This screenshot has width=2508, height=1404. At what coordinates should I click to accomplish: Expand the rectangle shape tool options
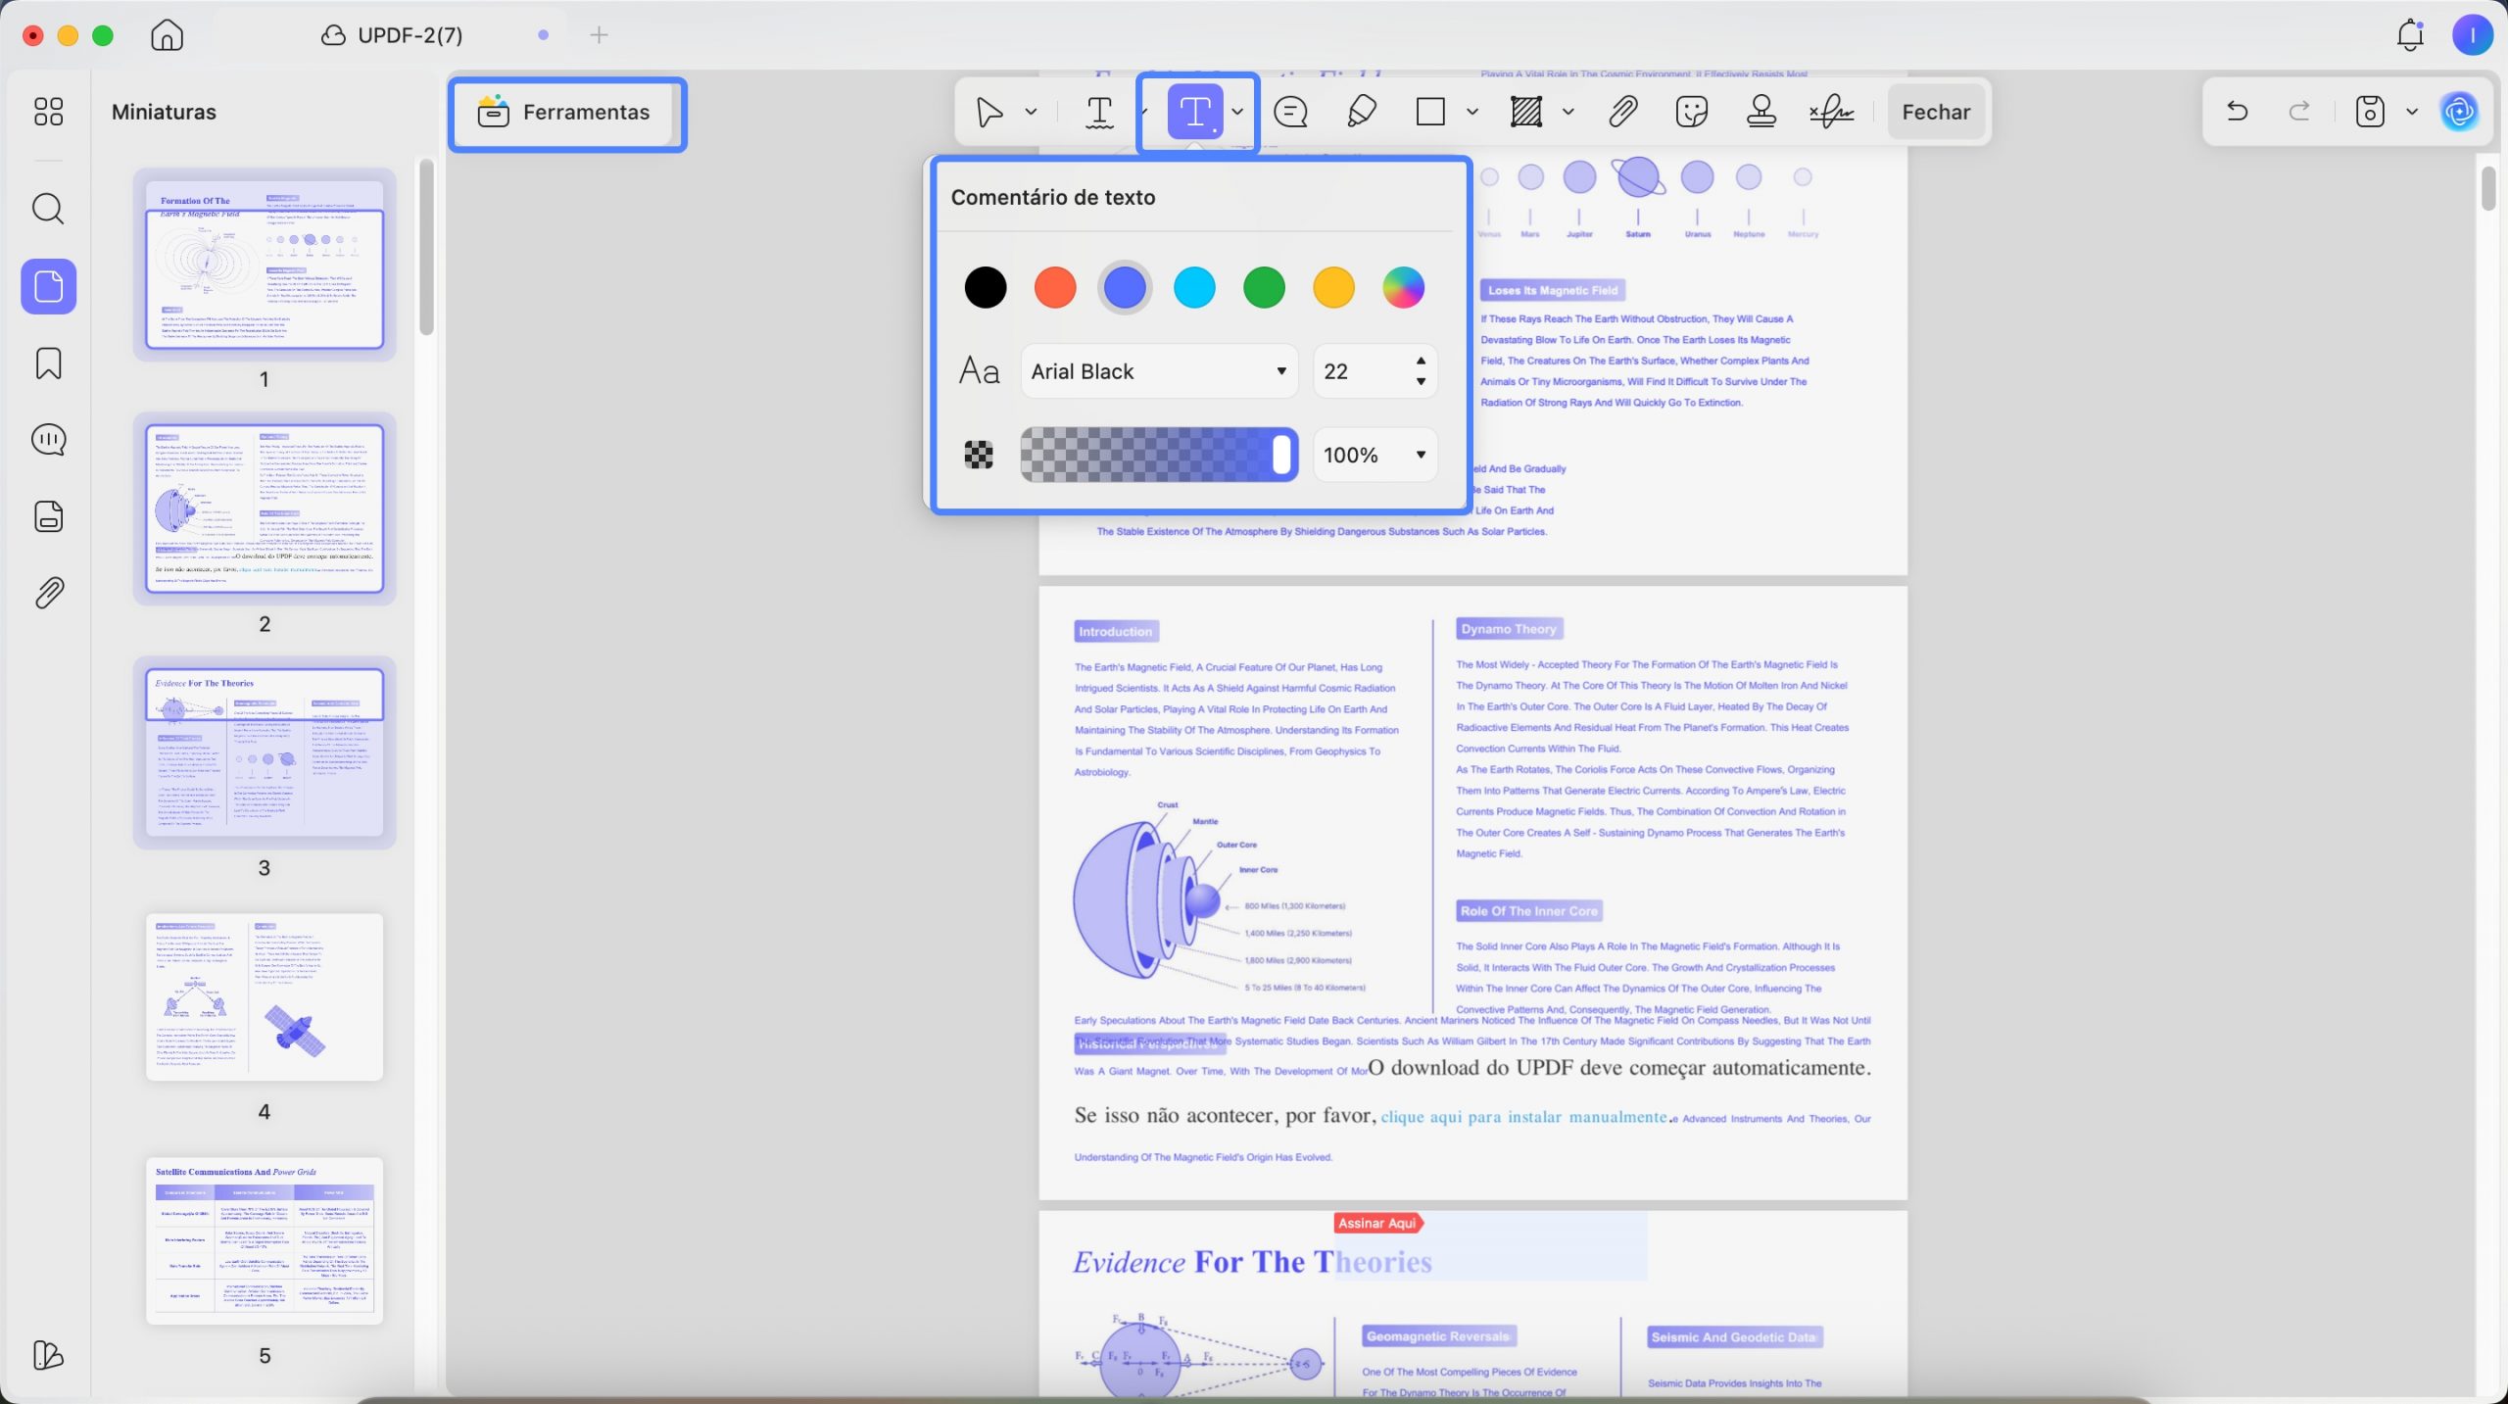[1471, 112]
